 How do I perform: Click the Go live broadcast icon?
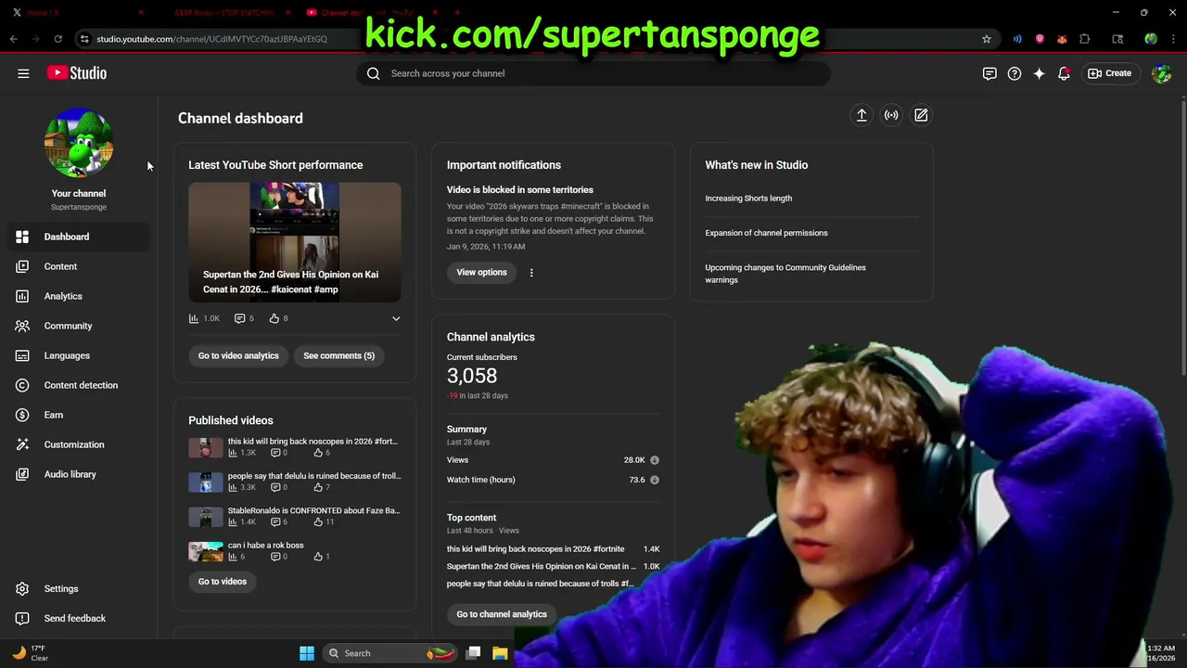click(891, 115)
